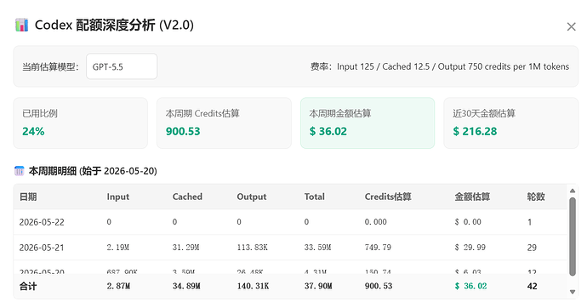Click the 0.000 credits cell
The width and height of the screenshot is (587, 308).
[375, 222]
